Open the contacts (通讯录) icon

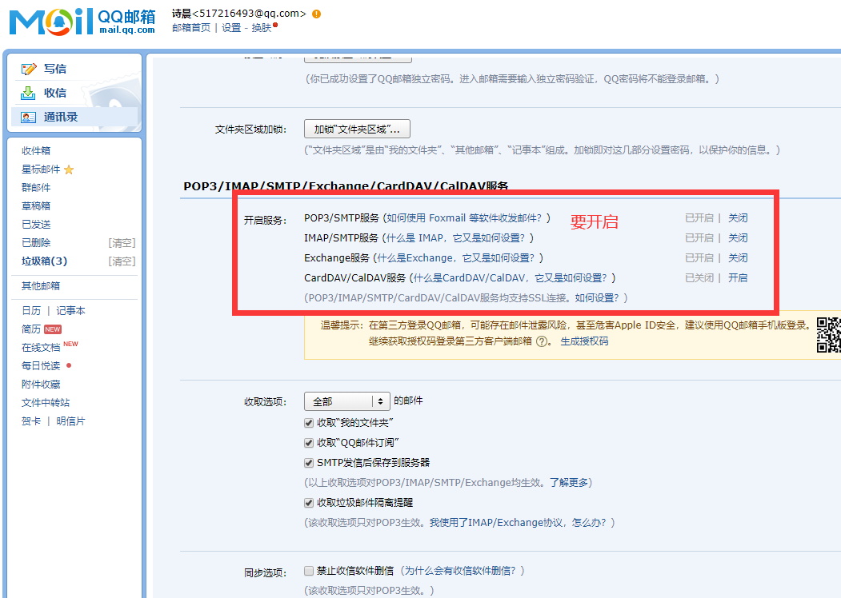[x=30, y=117]
